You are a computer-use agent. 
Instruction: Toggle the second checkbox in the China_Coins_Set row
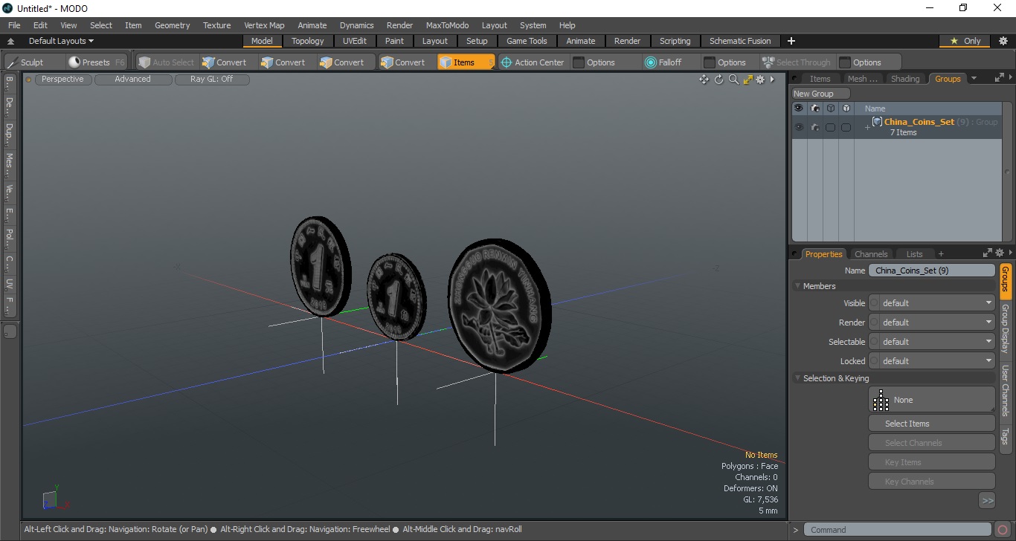tap(846, 127)
